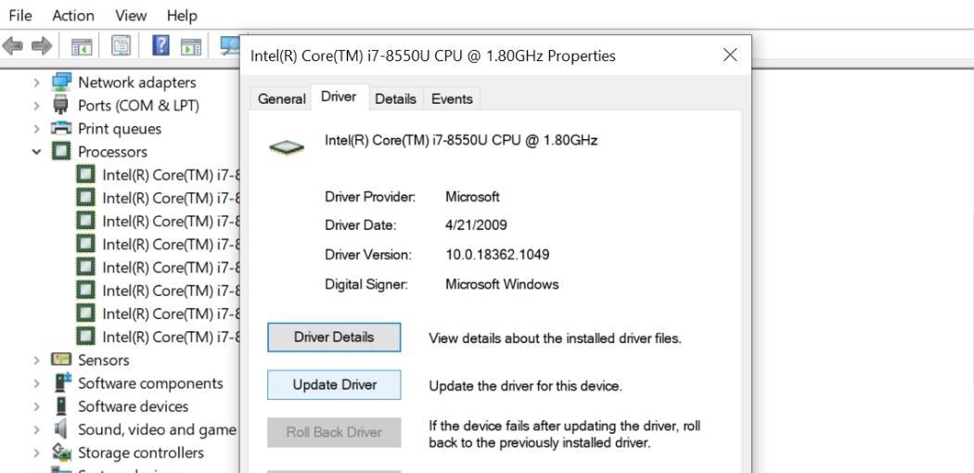Select the Software devices category icon
The width and height of the screenshot is (974, 473).
click(61, 406)
